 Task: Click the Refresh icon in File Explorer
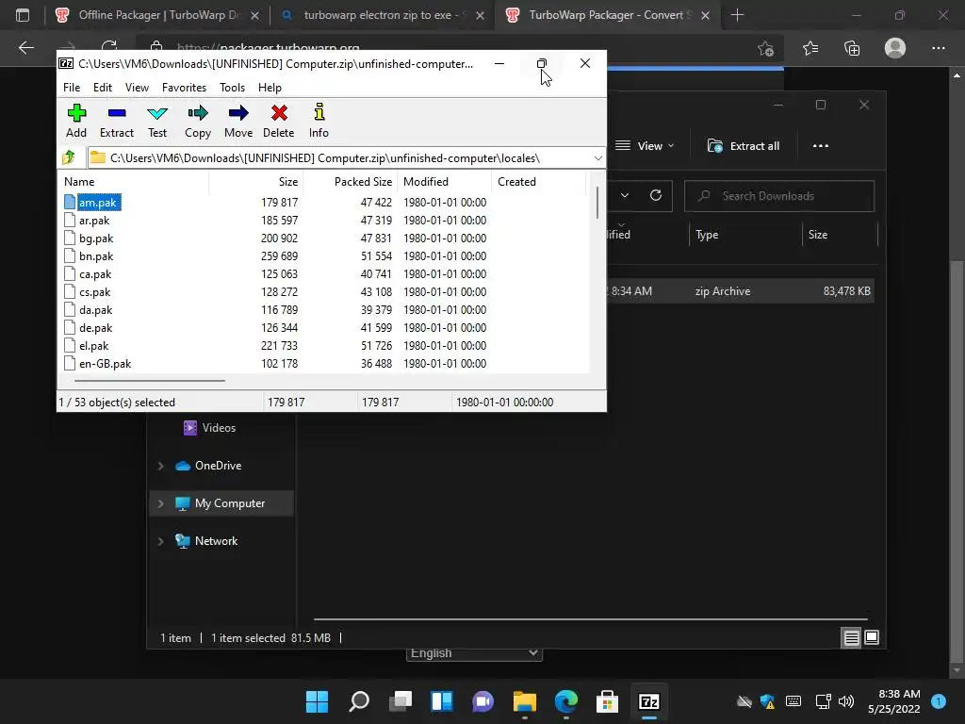click(656, 196)
